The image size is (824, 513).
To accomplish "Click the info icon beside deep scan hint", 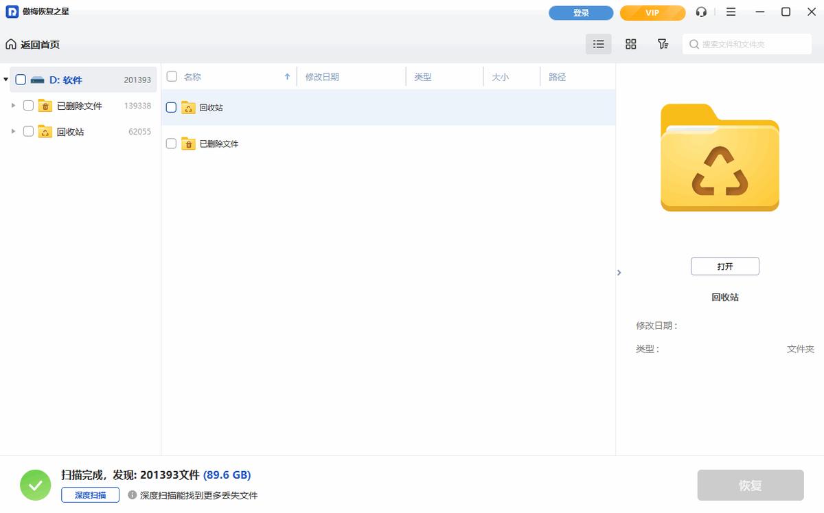I will (133, 494).
